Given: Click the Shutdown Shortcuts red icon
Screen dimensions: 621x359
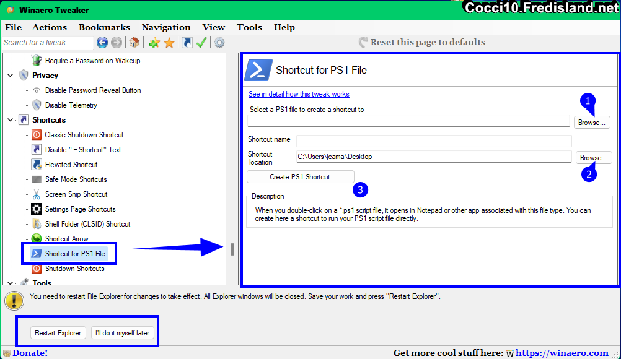Looking at the screenshot, I should click(37, 269).
